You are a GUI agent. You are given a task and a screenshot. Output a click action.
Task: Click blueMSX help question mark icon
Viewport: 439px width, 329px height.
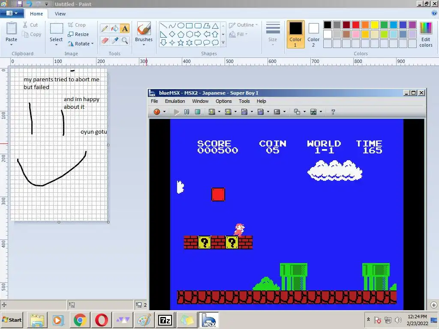pos(333,112)
